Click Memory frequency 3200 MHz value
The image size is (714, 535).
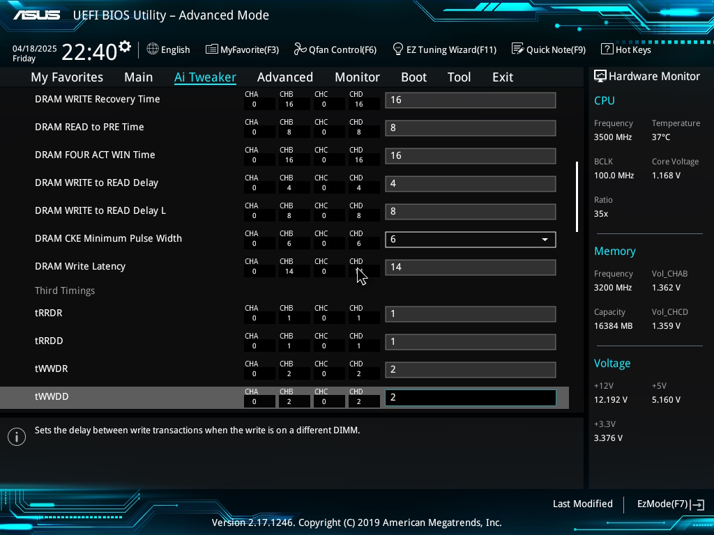[613, 288]
